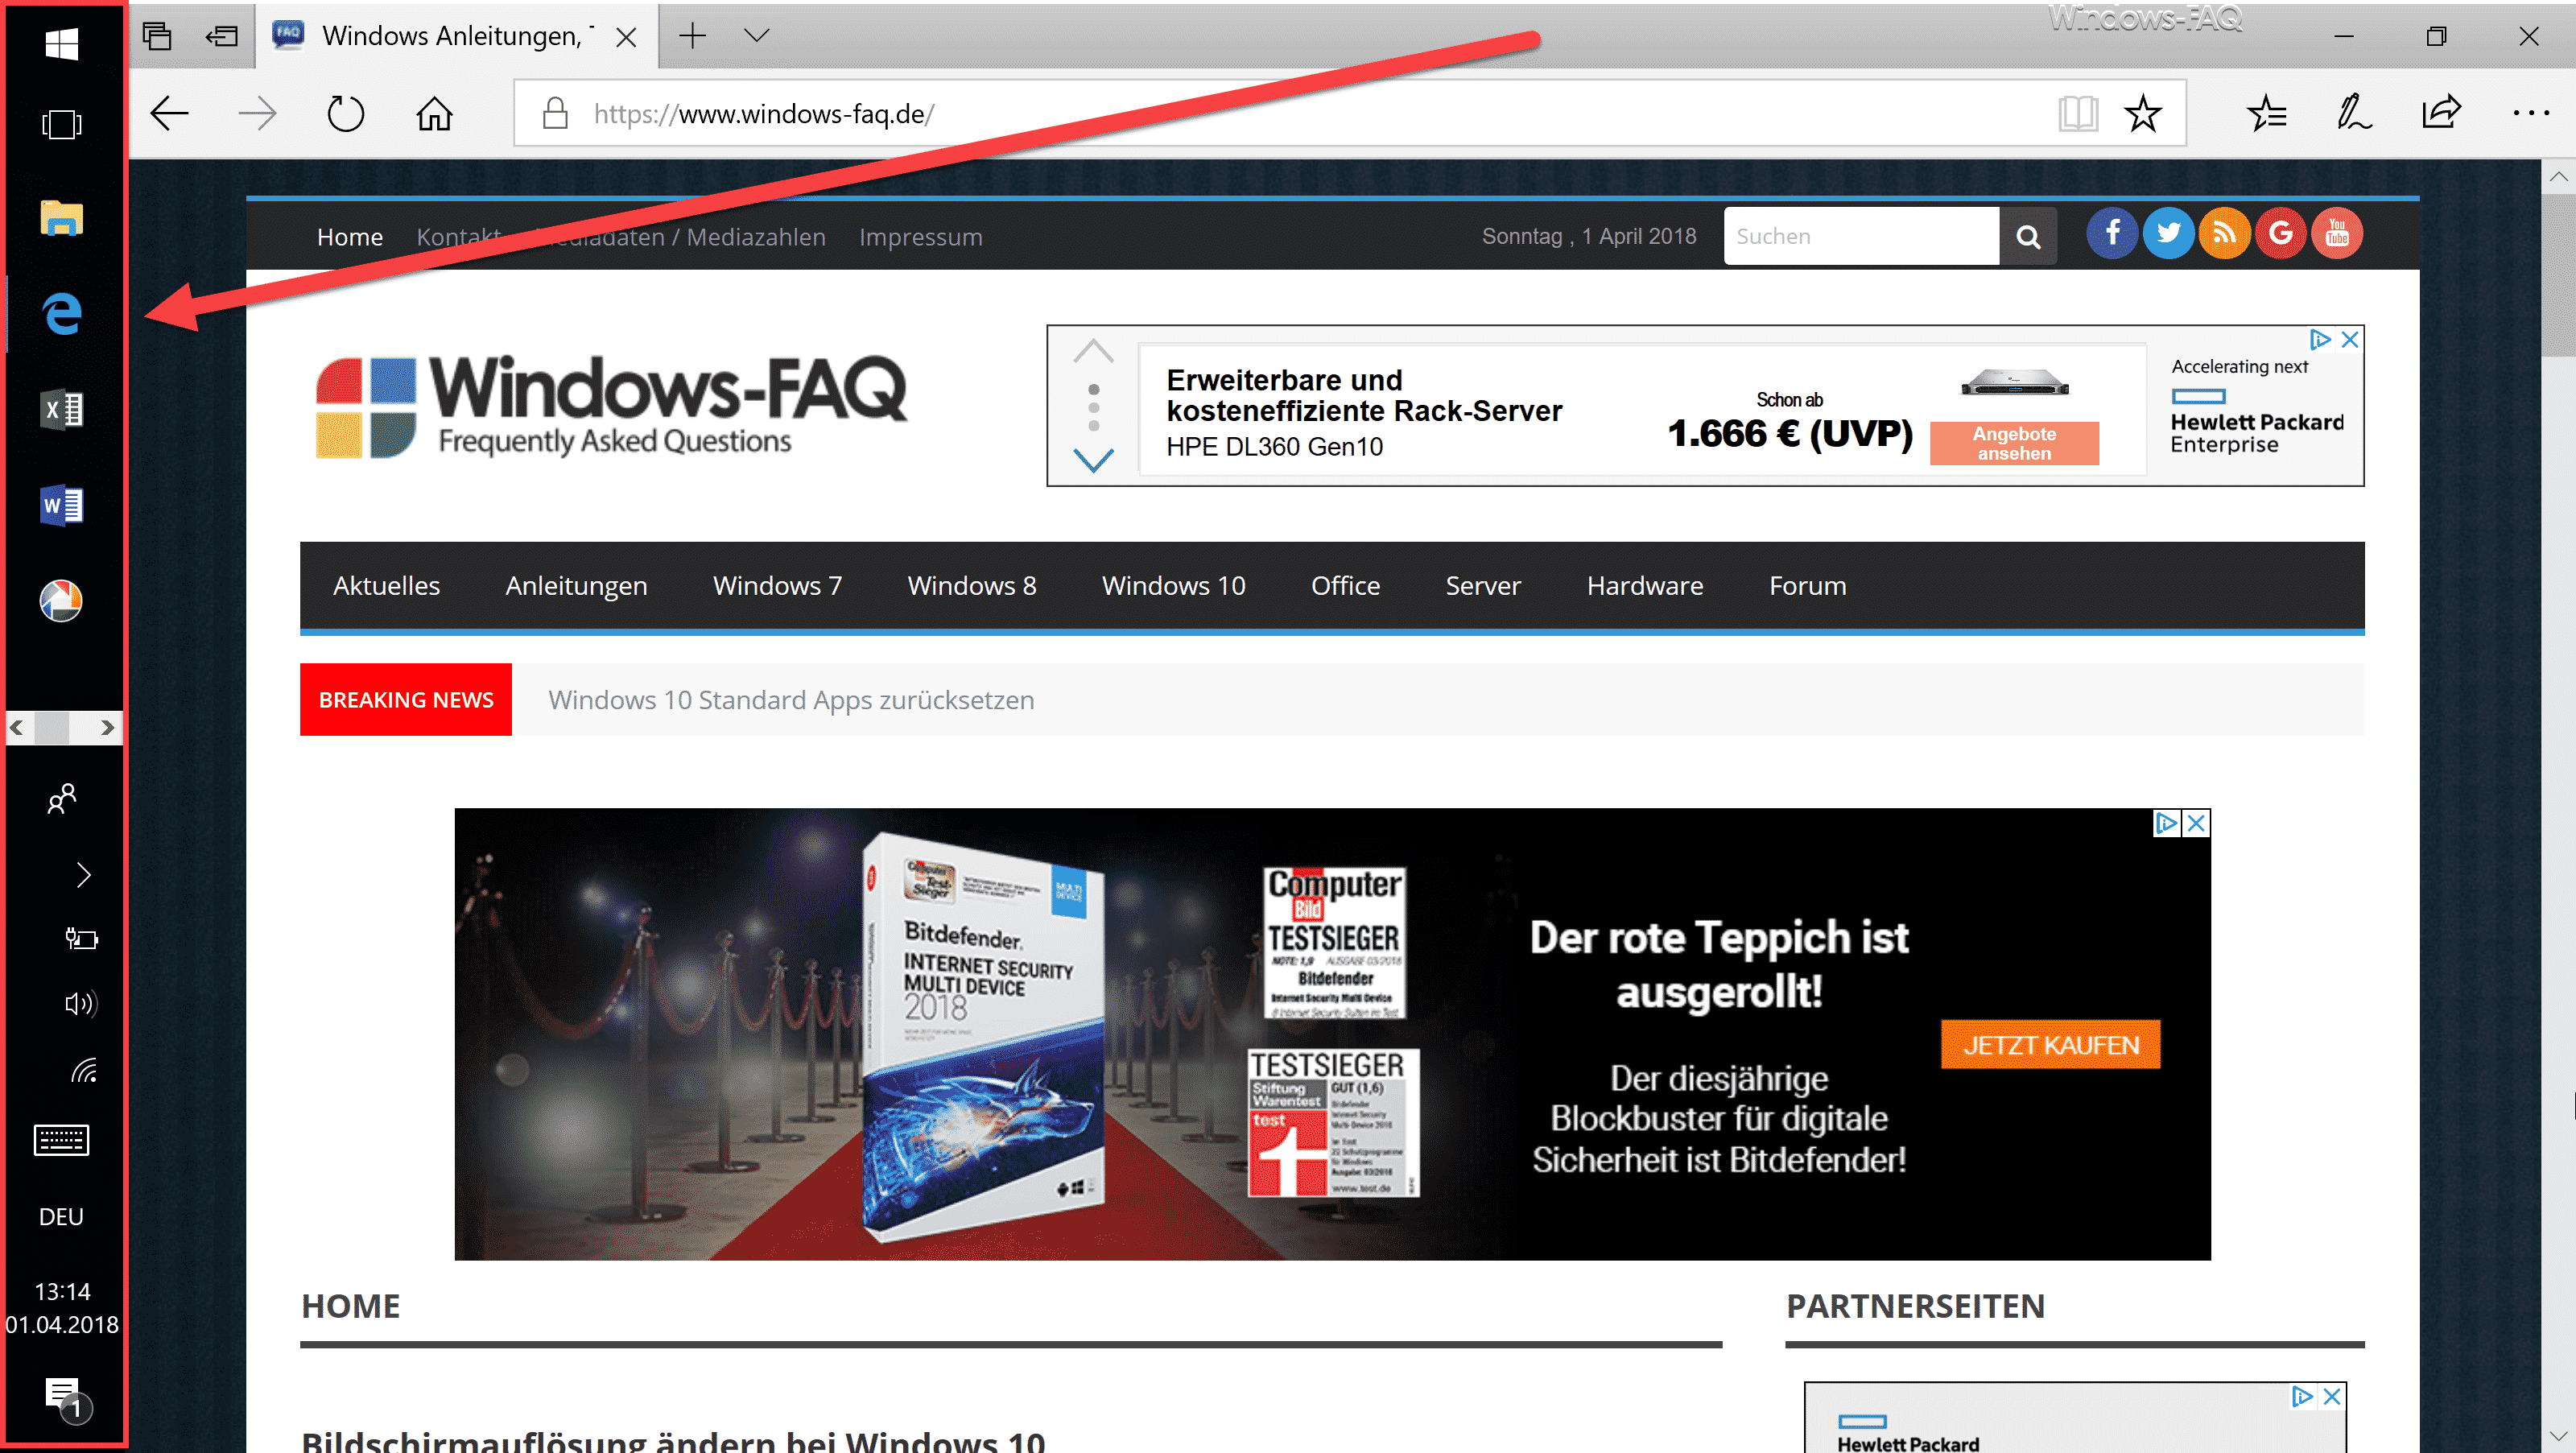Open the Aktuelles menu item
The height and width of the screenshot is (1453, 2576).
386,586
